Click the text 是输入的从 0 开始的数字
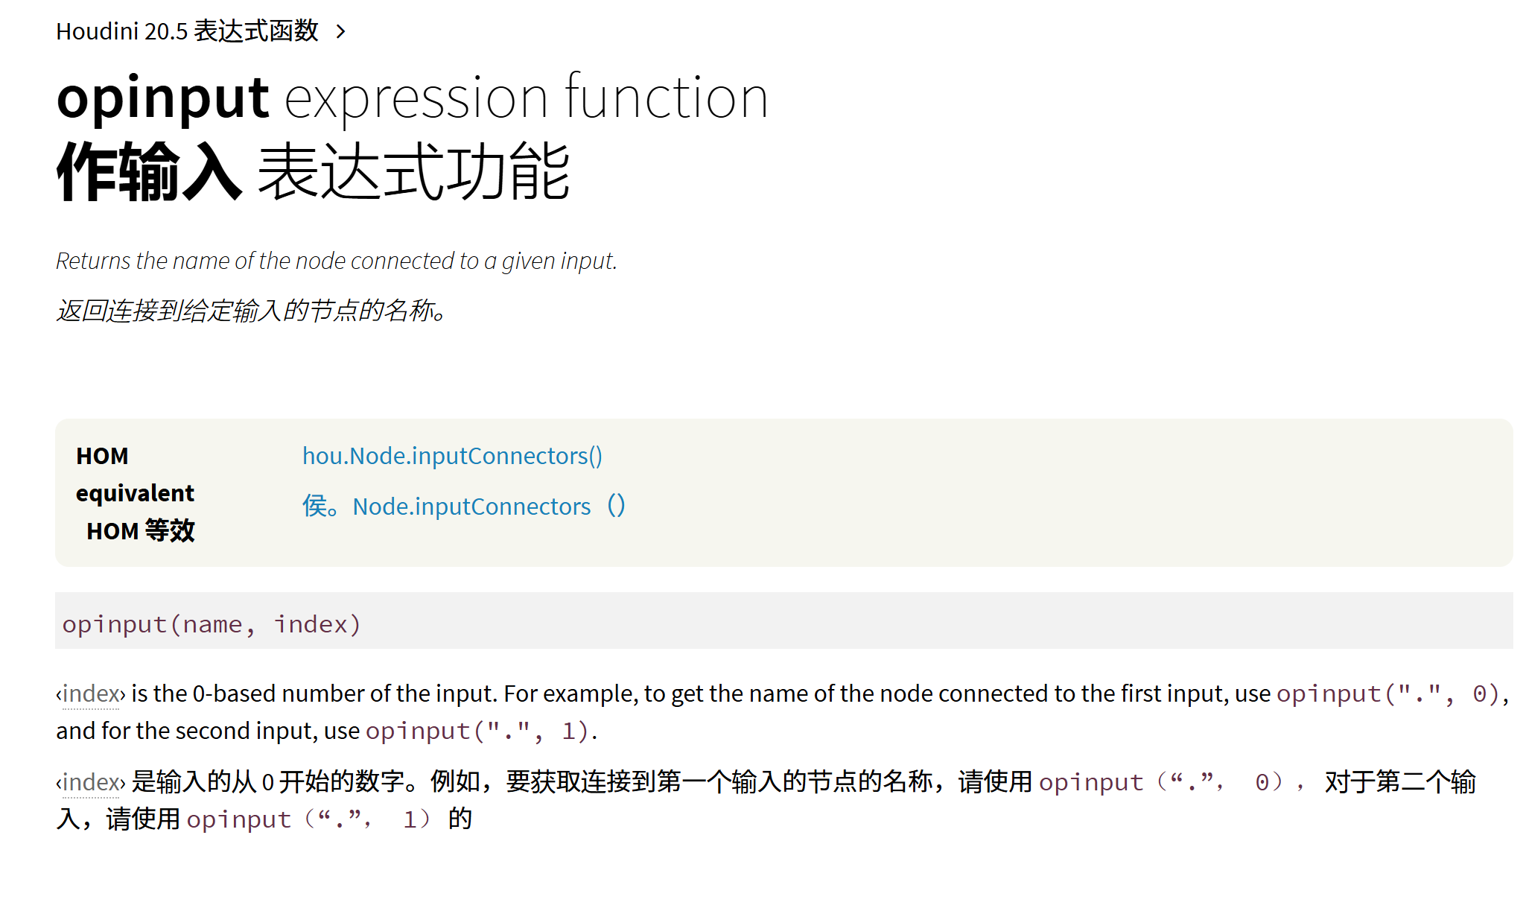 click(268, 781)
